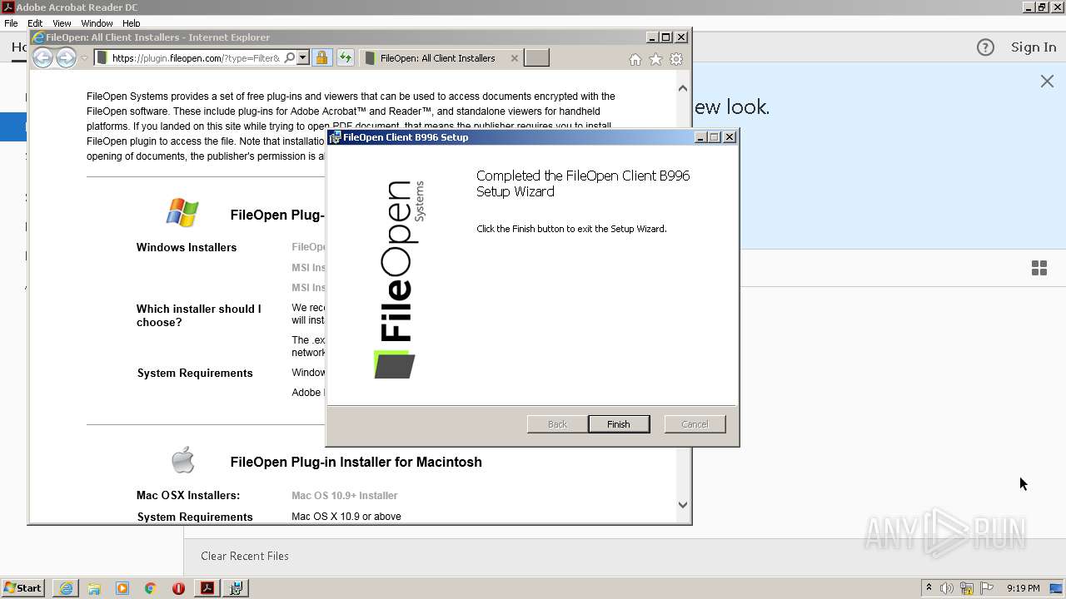Viewport: 1066px width, 599px height.
Task: Click the 'Windows Installers' heading text
Action: pyautogui.click(x=187, y=247)
